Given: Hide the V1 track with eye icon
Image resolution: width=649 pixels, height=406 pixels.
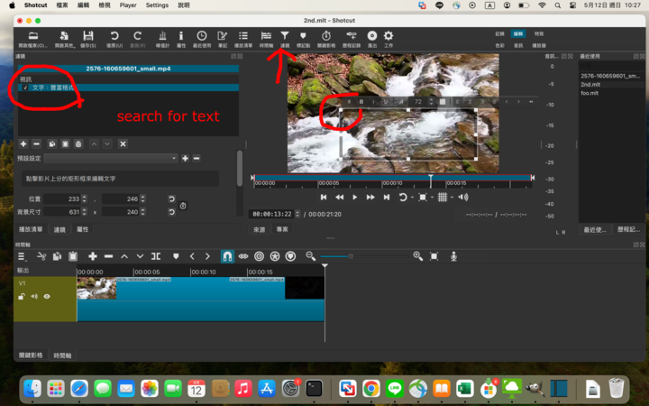Looking at the screenshot, I should [47, 296].
